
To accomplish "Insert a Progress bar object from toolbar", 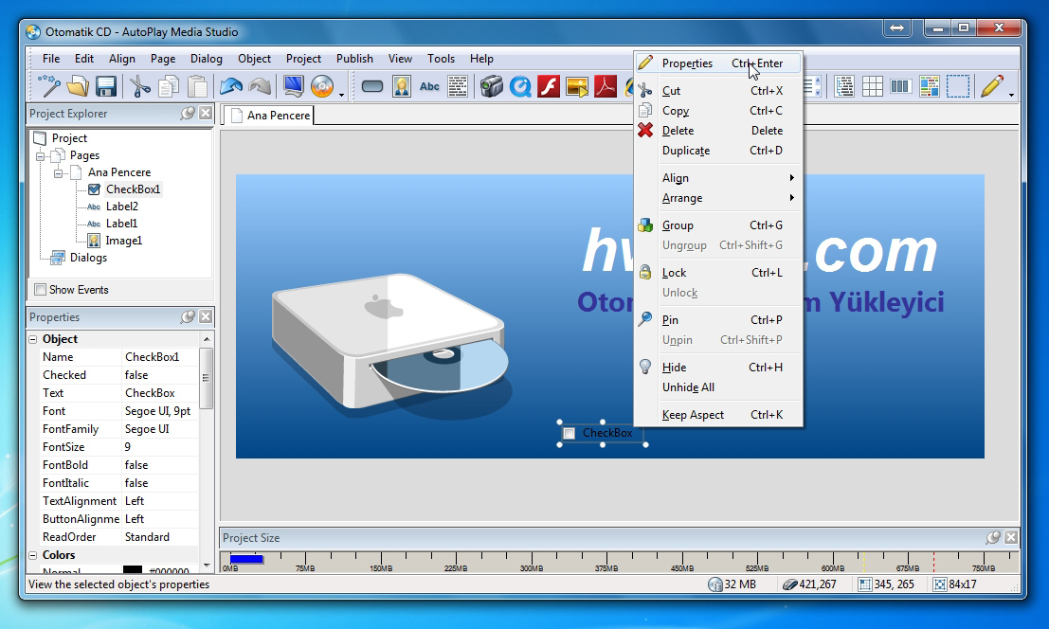I will tap(901, 86).
